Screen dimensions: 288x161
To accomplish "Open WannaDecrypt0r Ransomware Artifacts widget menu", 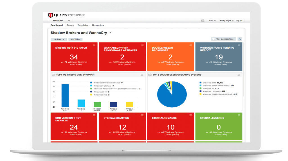I will click(x=142, y=45).
